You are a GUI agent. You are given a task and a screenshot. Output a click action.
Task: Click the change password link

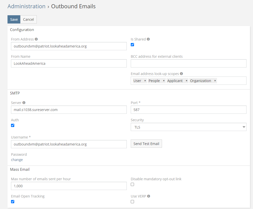click(17, 160)
